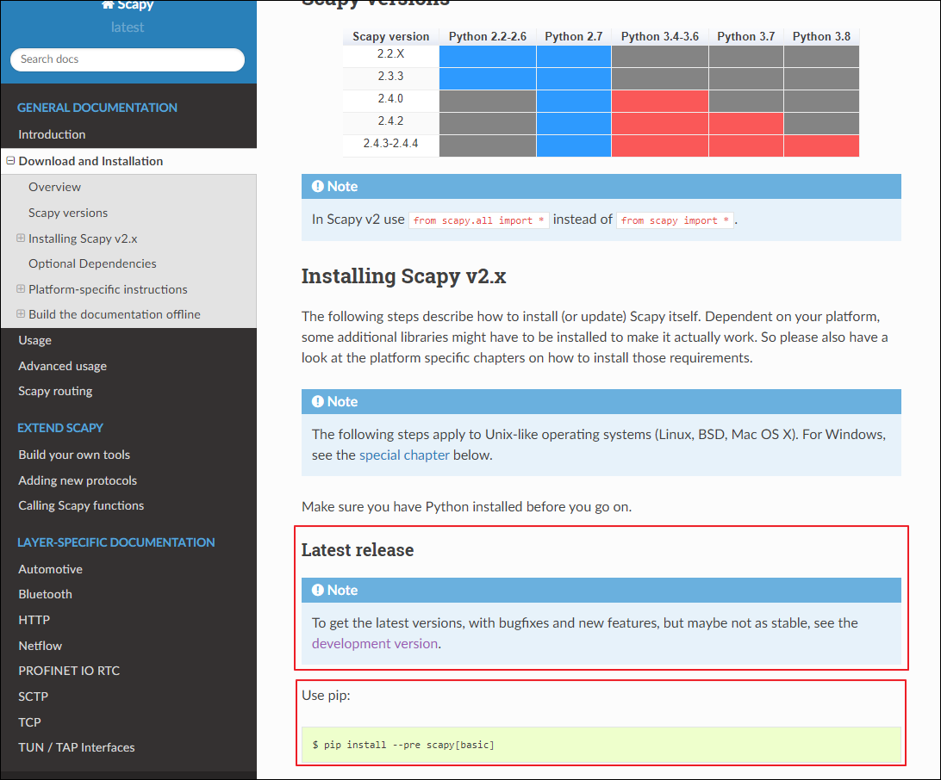The image size is (941, 780).
Task: Click the Python 3.4-3.6 column header
Action: click(x=659, y=36)
